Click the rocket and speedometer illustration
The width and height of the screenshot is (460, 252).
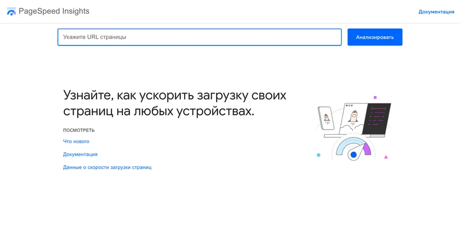coord(354,128)
